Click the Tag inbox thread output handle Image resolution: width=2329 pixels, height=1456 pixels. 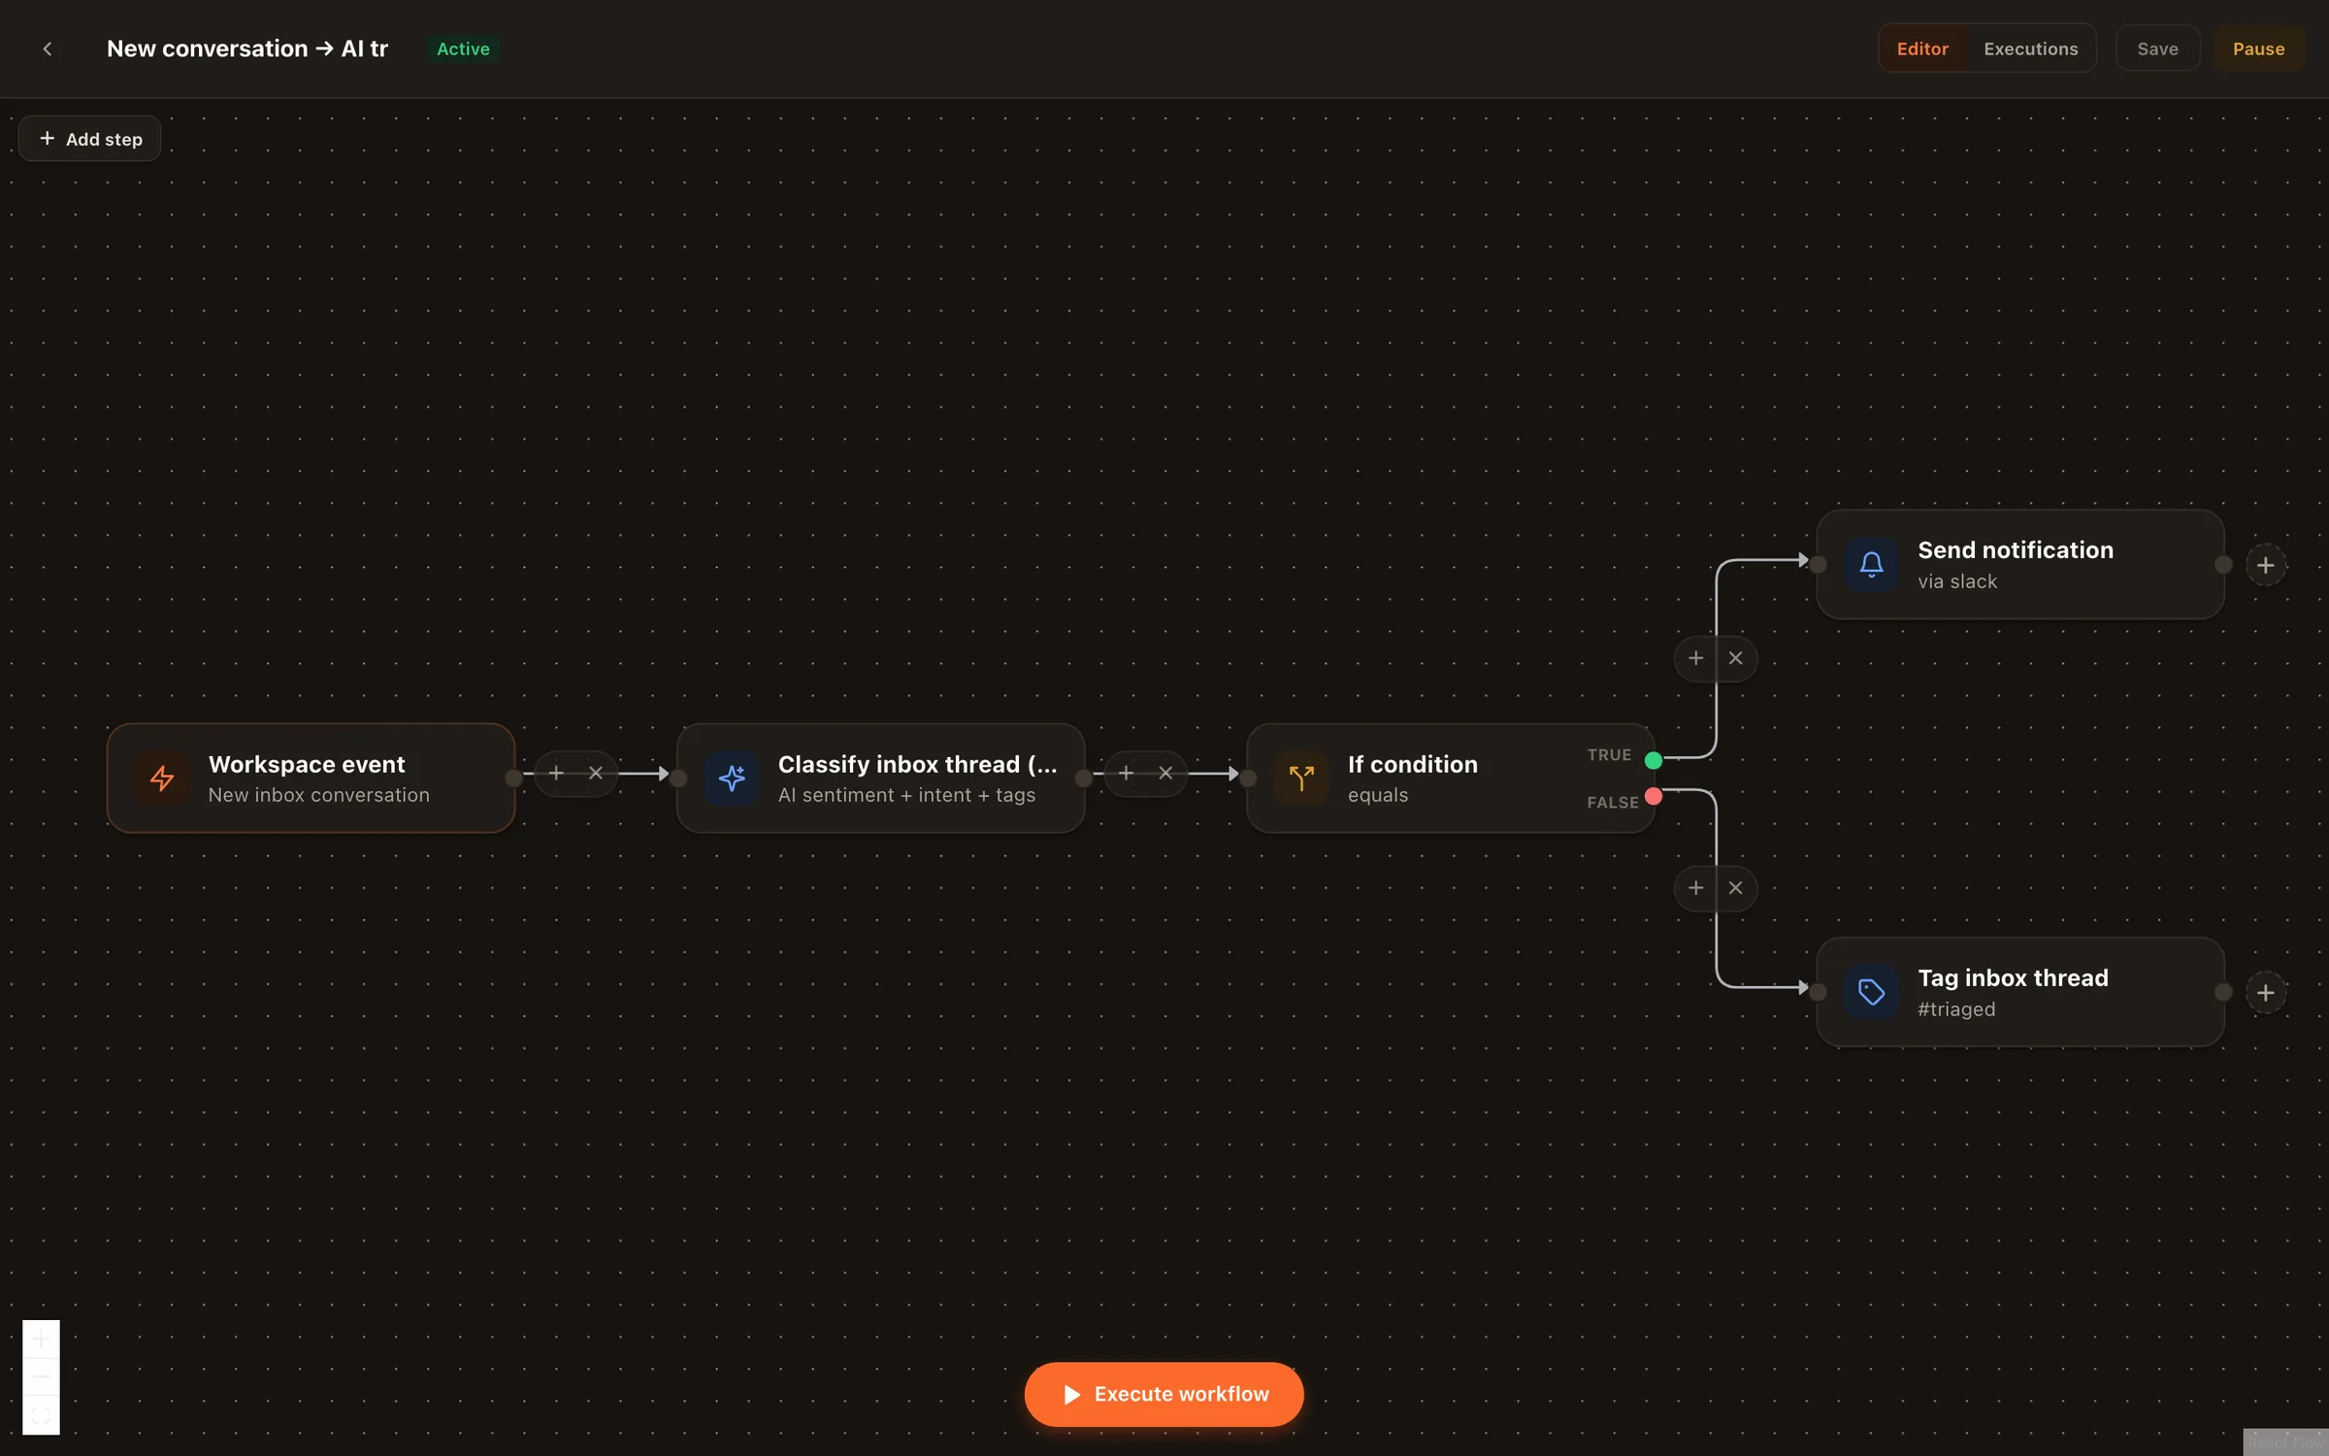point(2222,991)
